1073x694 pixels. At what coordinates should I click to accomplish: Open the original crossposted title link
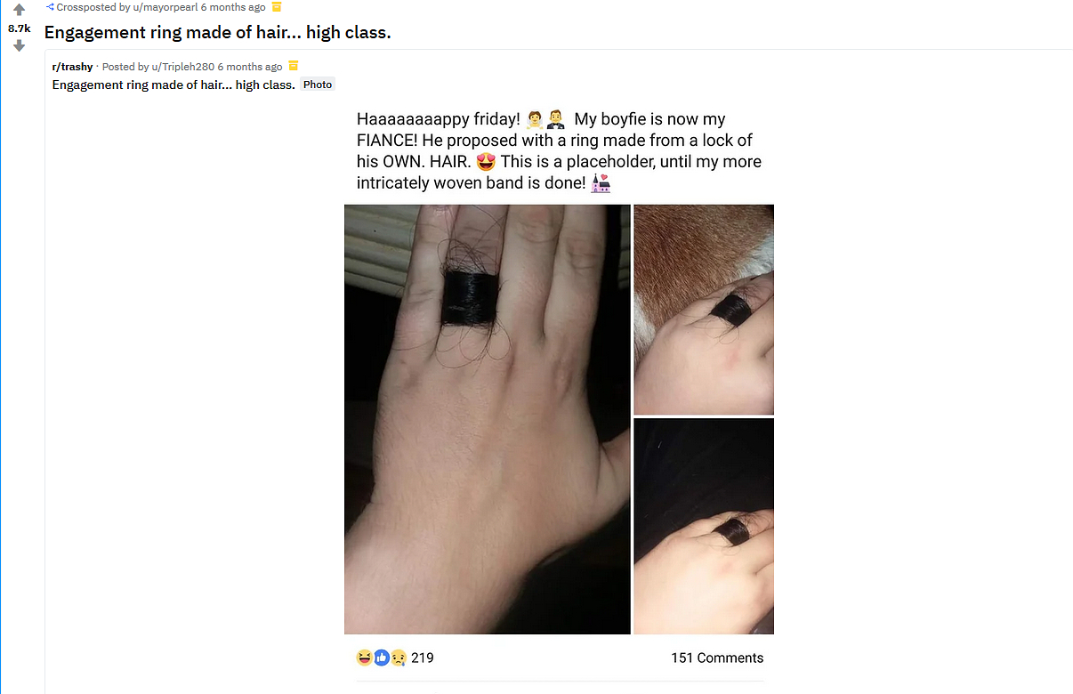[173, 85]
